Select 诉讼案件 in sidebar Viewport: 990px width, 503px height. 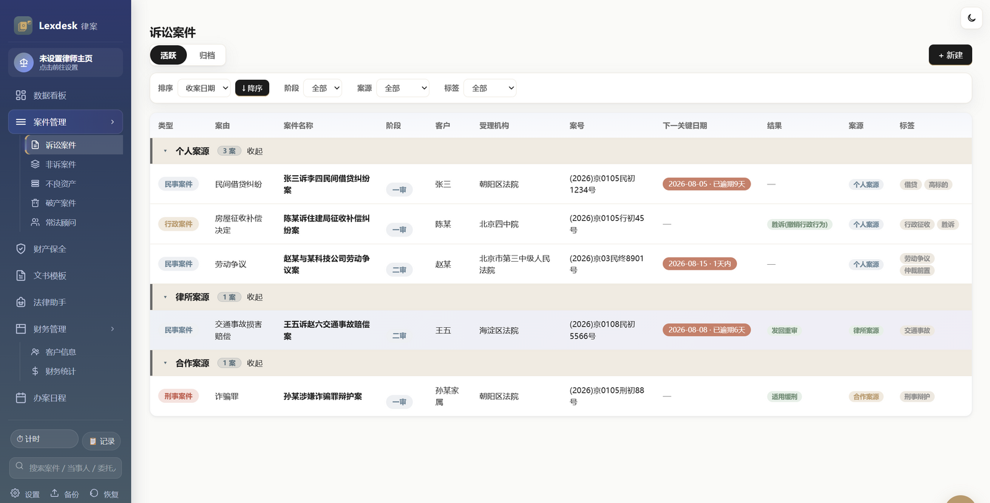click(74, 145)
